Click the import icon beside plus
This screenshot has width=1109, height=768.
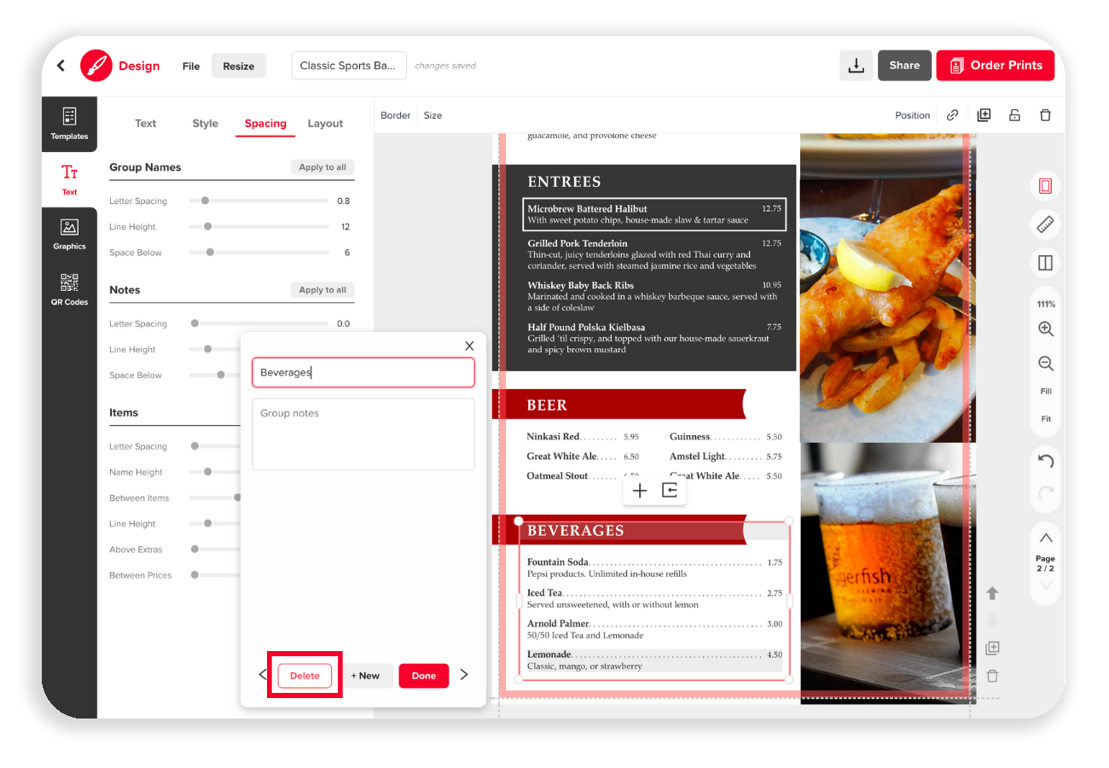point(670,491)
